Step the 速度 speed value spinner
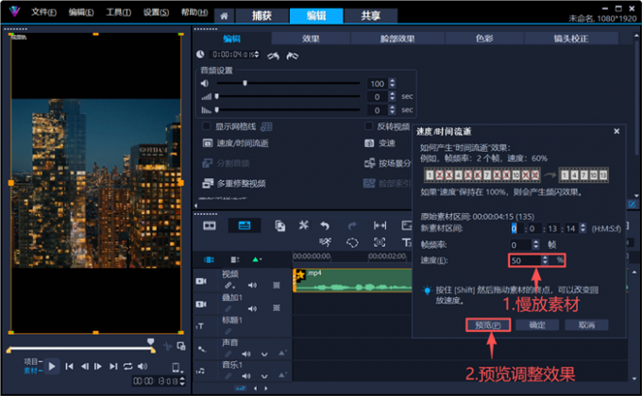Image resolution: width=642 pixels, height=396 pixels. (x=545, y=260)
